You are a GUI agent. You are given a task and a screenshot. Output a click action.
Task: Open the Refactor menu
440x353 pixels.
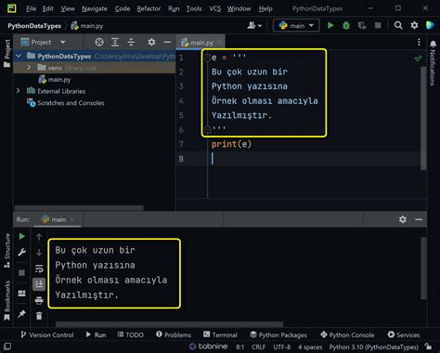(x=149, y=8)
